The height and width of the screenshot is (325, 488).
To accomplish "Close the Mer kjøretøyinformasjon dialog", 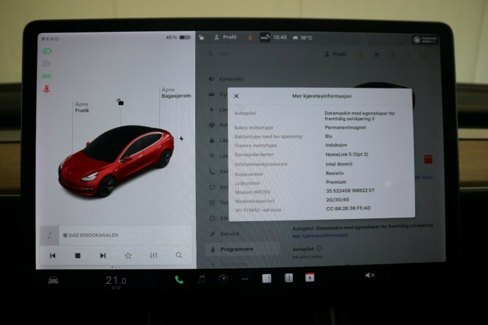I will pos(236,96).
